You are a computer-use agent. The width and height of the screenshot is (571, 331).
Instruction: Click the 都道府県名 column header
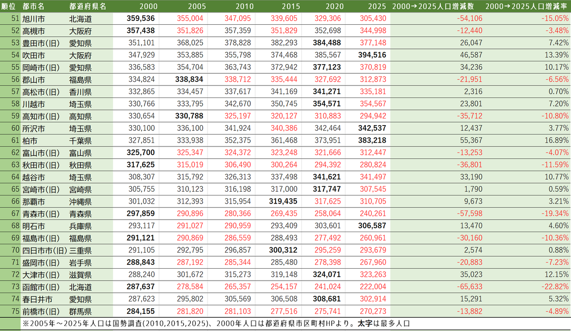88,6
